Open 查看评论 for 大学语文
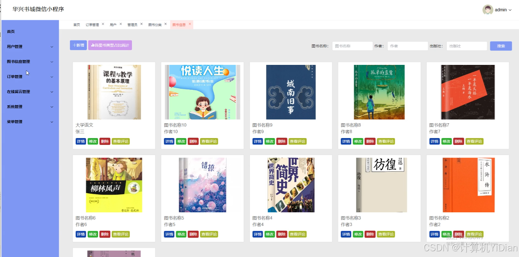 (121, 141)
